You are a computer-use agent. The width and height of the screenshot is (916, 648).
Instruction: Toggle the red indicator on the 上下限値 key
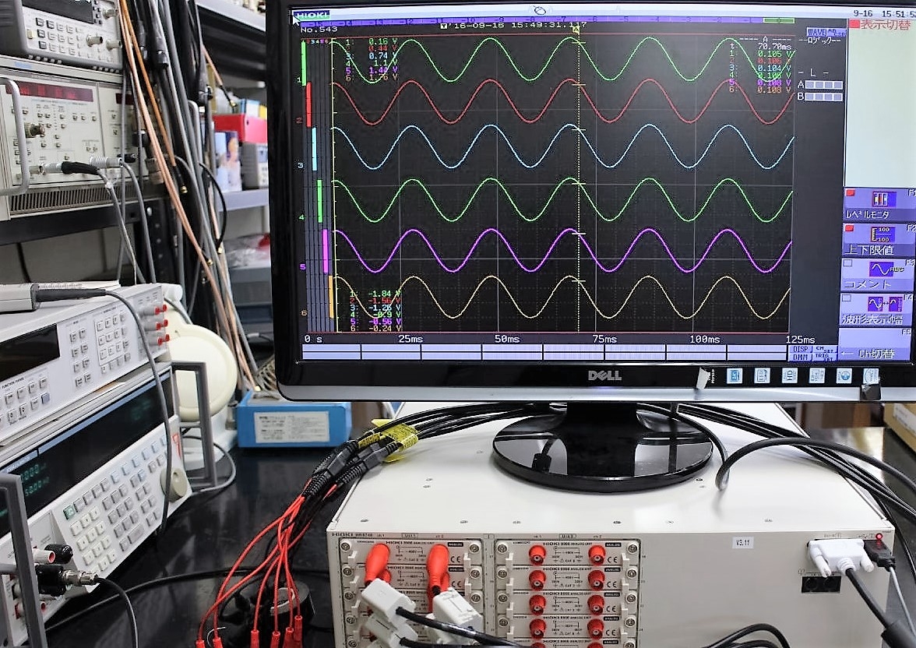pos(849,228)
